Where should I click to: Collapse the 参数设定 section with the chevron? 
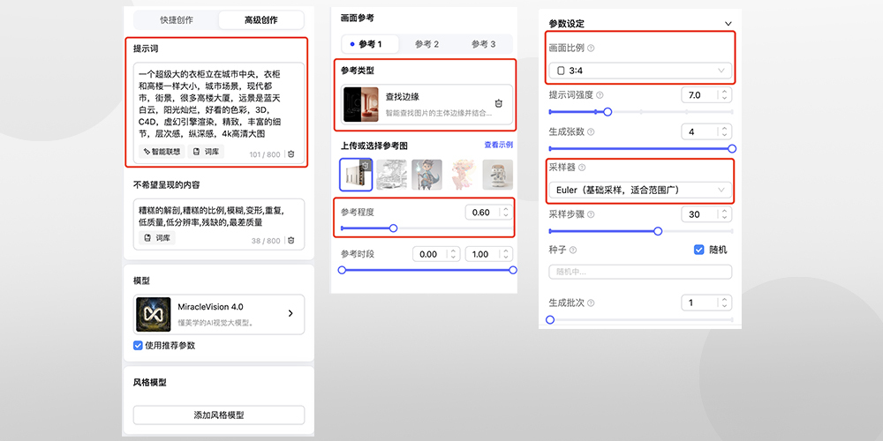(x=728, y=24)
